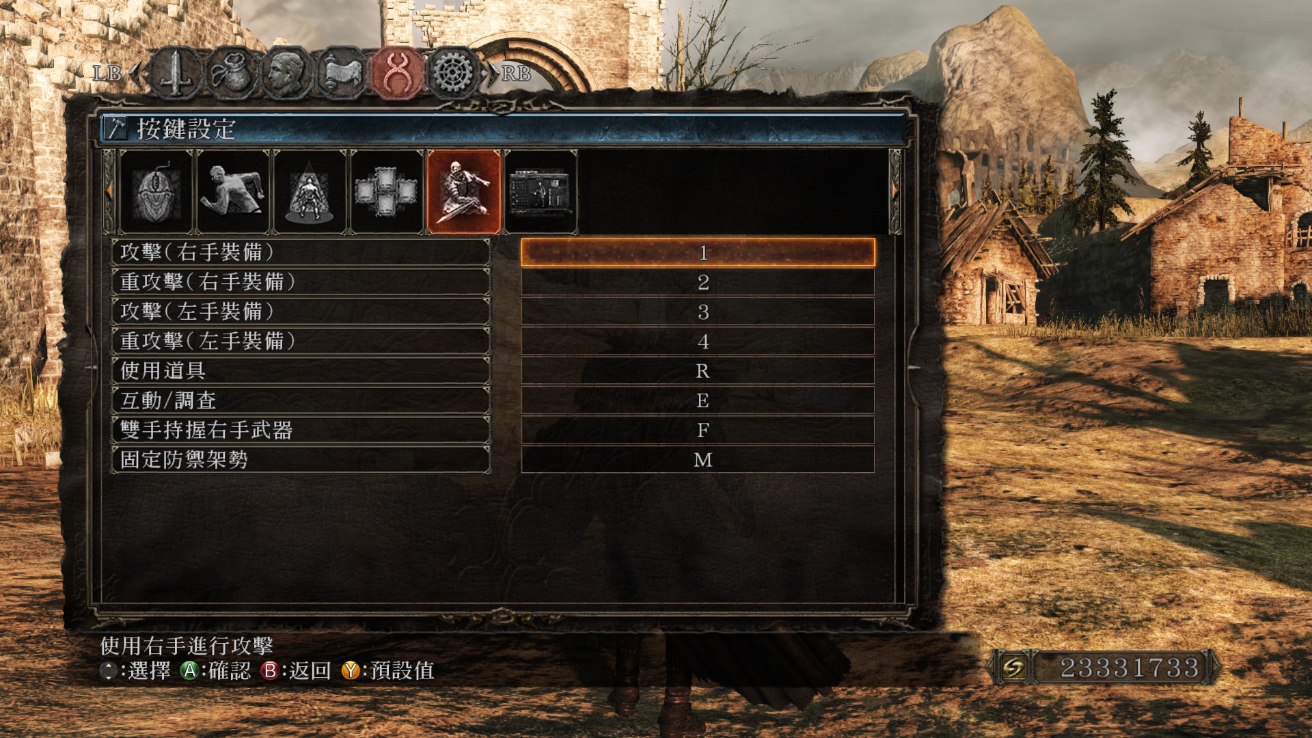Image resolution: width=1312 pixels, height=738 pixels.
Task: Open the character face status icon
Action: (286, 72)
